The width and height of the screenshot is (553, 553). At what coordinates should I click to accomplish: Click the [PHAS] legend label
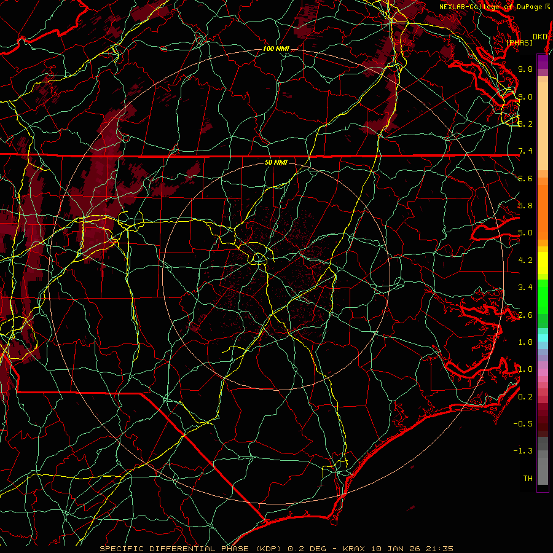[x=519, y=42]
